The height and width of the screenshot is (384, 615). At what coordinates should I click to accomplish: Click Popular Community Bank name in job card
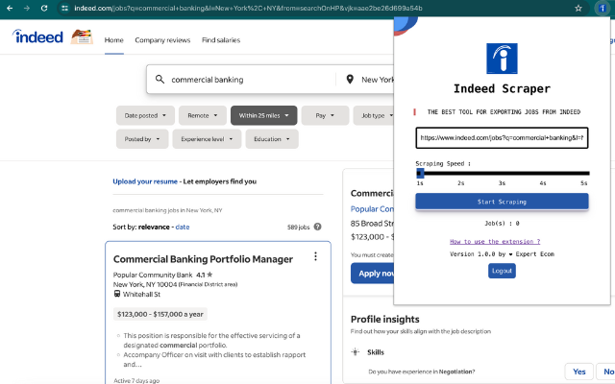(x=153, y=275)
